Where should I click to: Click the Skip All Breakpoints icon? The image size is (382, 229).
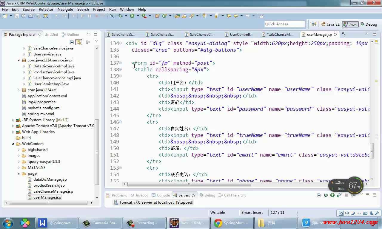(x=112, y=16)
